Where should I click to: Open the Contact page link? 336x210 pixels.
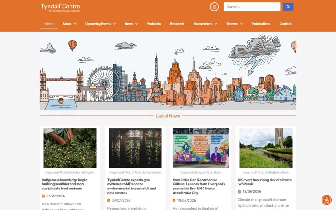285,24
